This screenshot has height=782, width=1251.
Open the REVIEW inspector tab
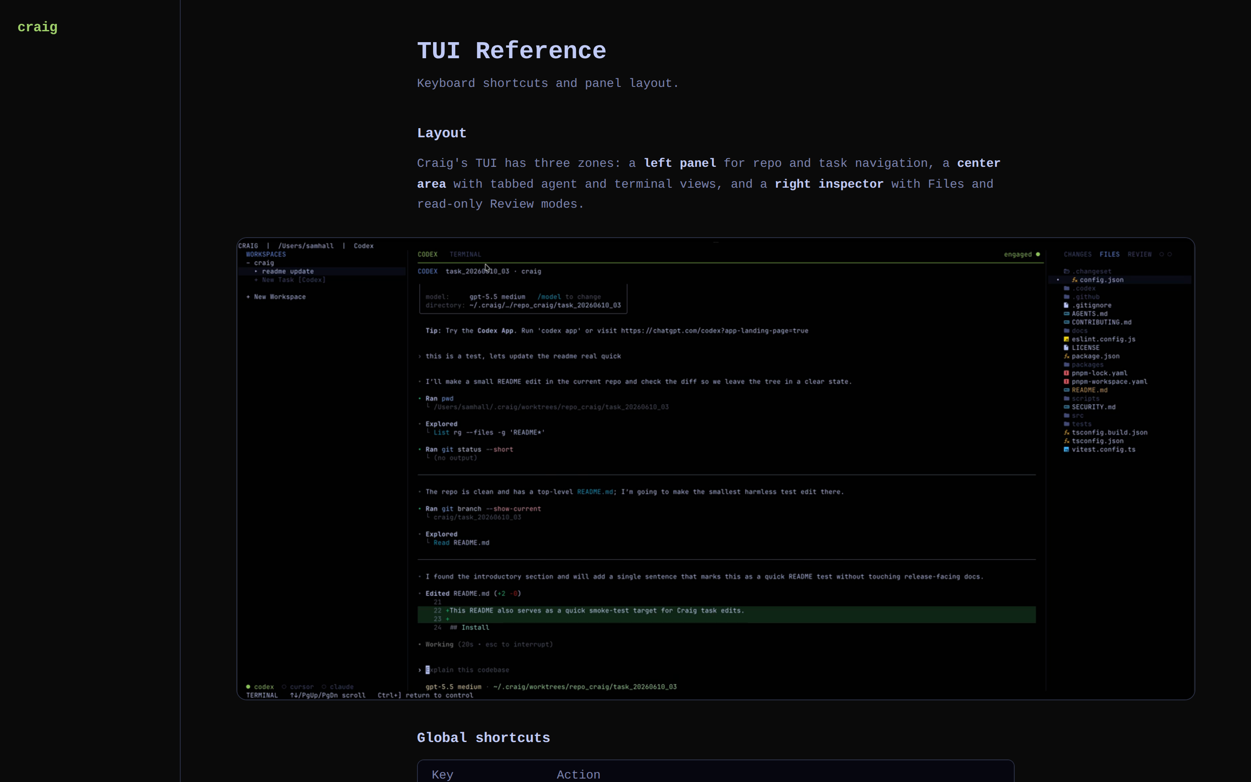click(1139, 255)
